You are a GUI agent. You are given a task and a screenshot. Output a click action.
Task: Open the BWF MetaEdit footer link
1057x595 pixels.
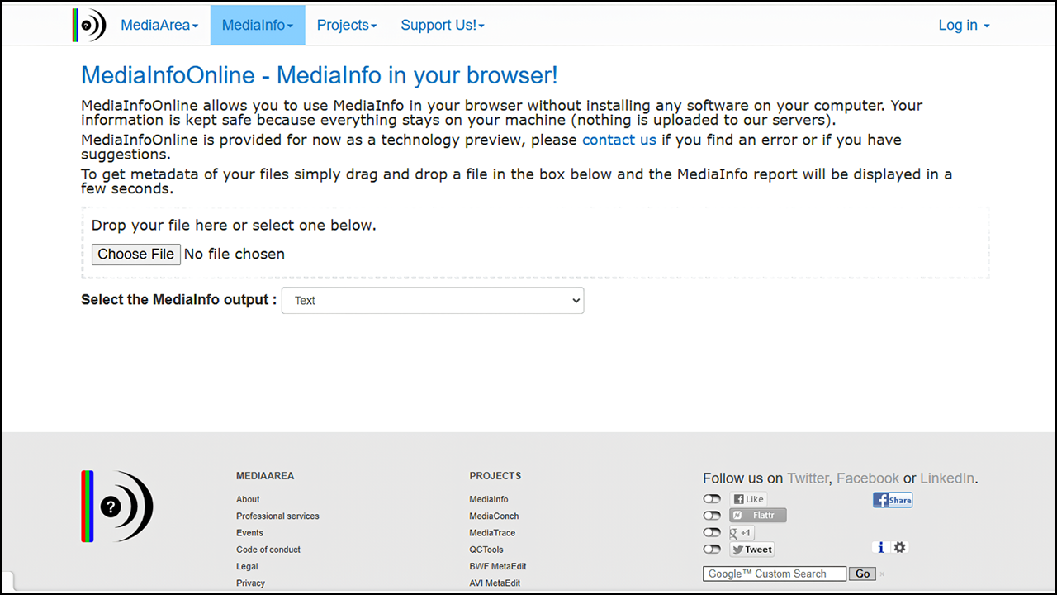click(x=498, y=566)
